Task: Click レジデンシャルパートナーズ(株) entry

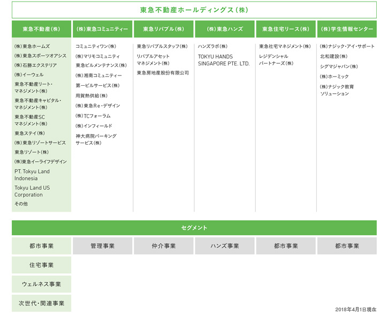Action: pyautogui.click(x=276, y=59)
